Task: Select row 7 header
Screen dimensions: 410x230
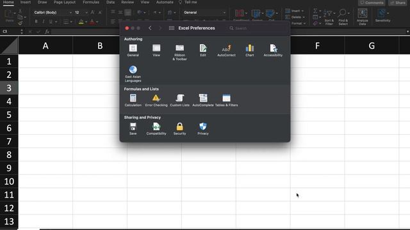Action: 9,141
